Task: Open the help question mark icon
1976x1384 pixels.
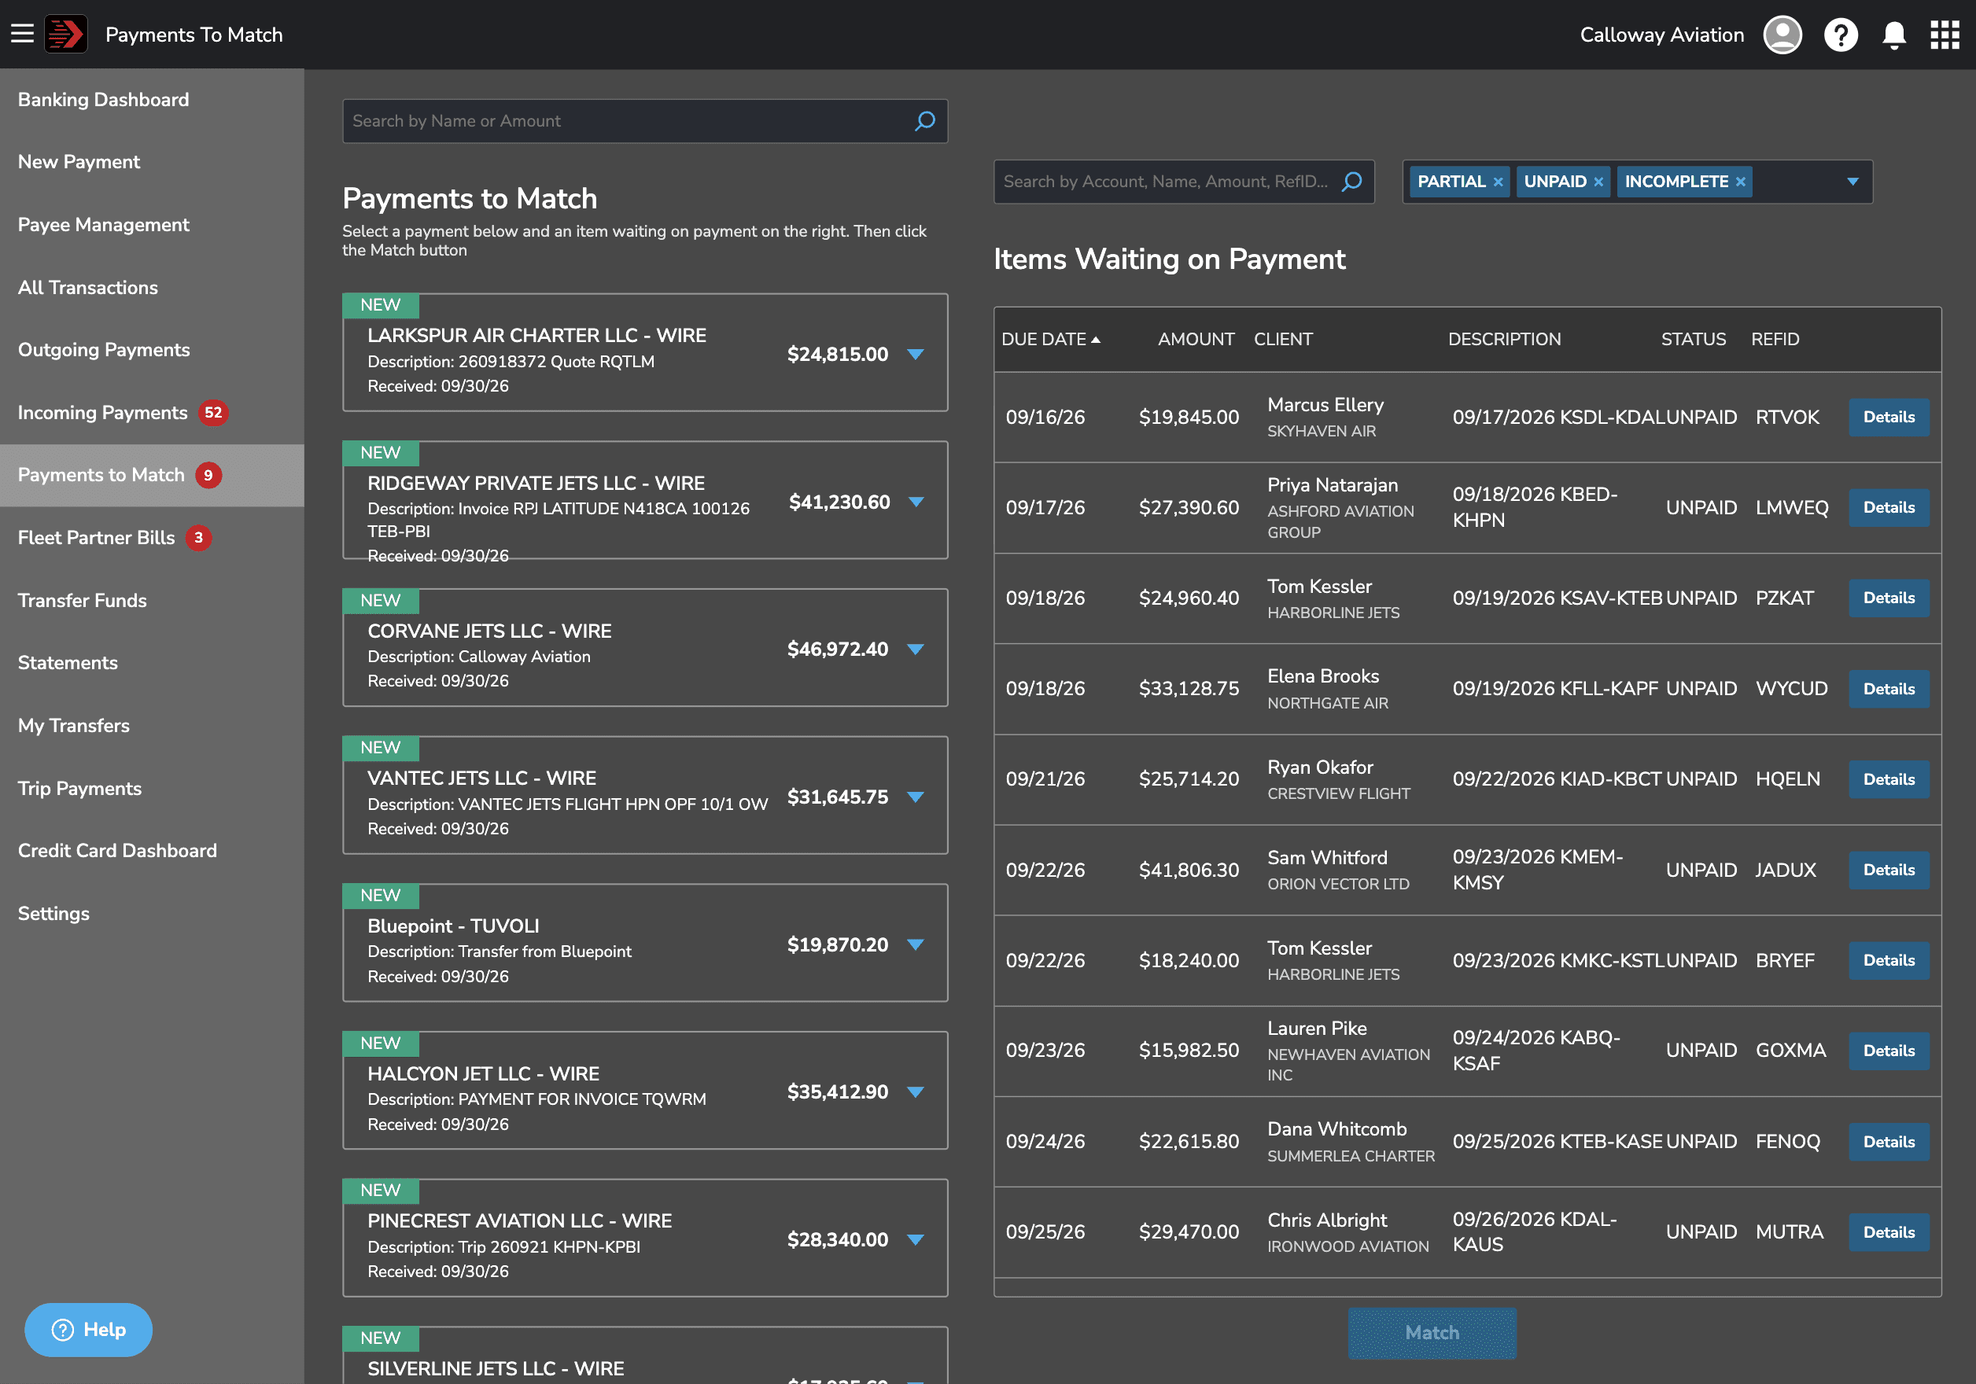Action: click(1840, 35)
